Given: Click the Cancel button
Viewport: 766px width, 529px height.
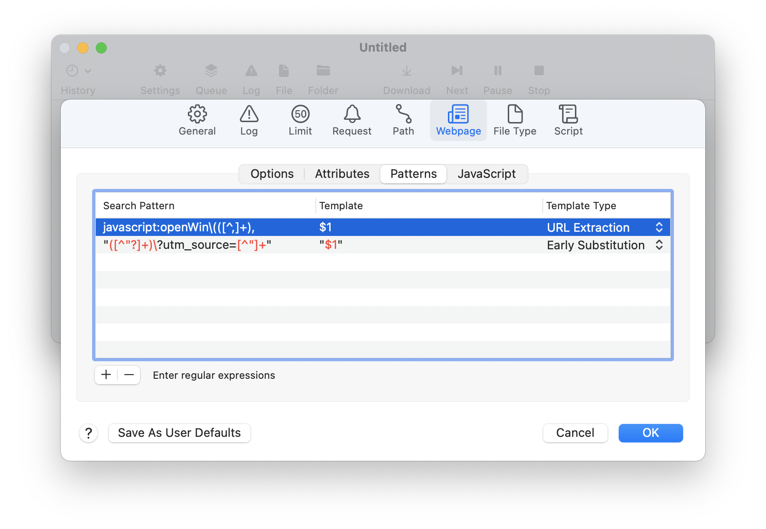Looking at the screenshot, I should pos(575,433).
